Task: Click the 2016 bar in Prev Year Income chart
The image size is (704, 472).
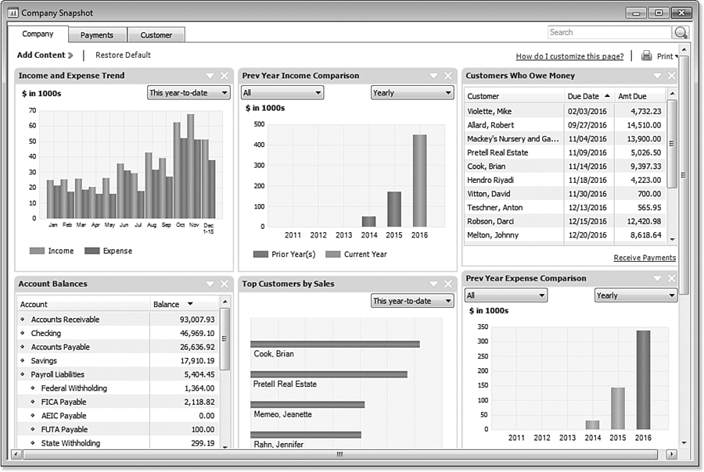Action: pos(420,181)
